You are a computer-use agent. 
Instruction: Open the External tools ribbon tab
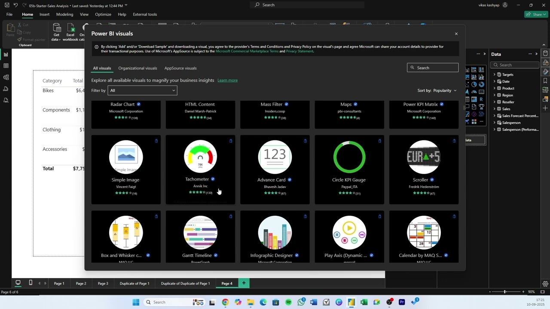pos(145,14)
